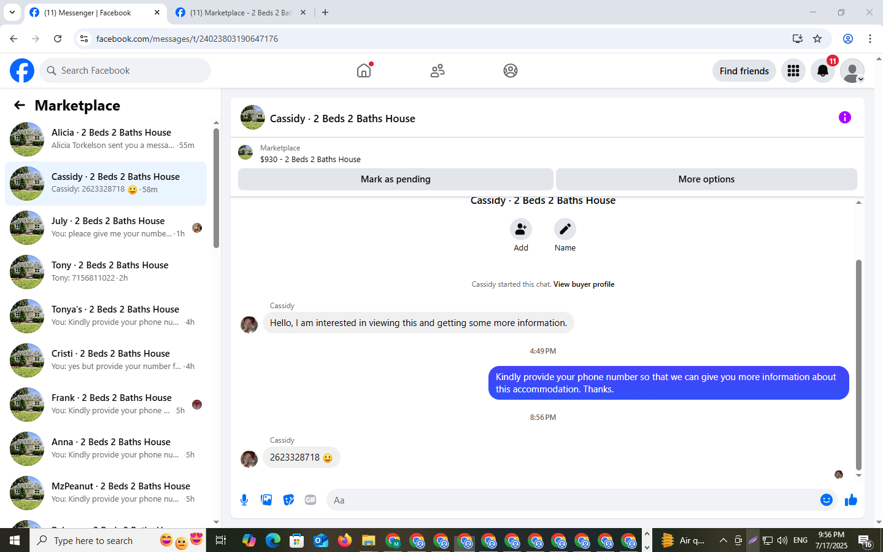The image size is (883, 552).
Task: Open the account profile menu
Action: (852, 71)
